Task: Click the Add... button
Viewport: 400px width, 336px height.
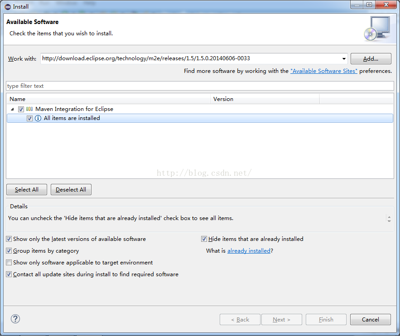Action: (371, 58)
